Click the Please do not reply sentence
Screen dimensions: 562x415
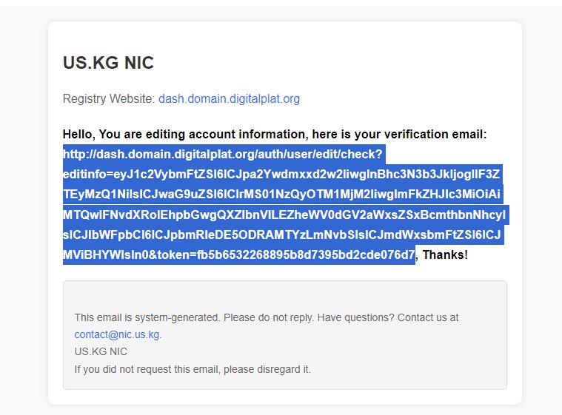pyautogui.click(x=269, y=317)
